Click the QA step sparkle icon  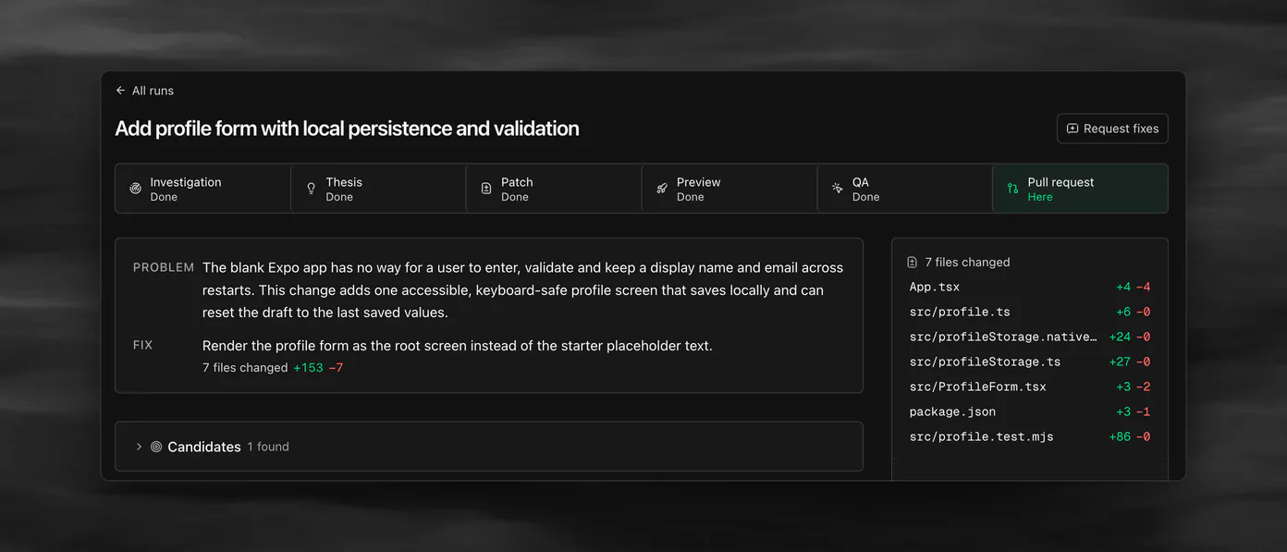point(838,189)
